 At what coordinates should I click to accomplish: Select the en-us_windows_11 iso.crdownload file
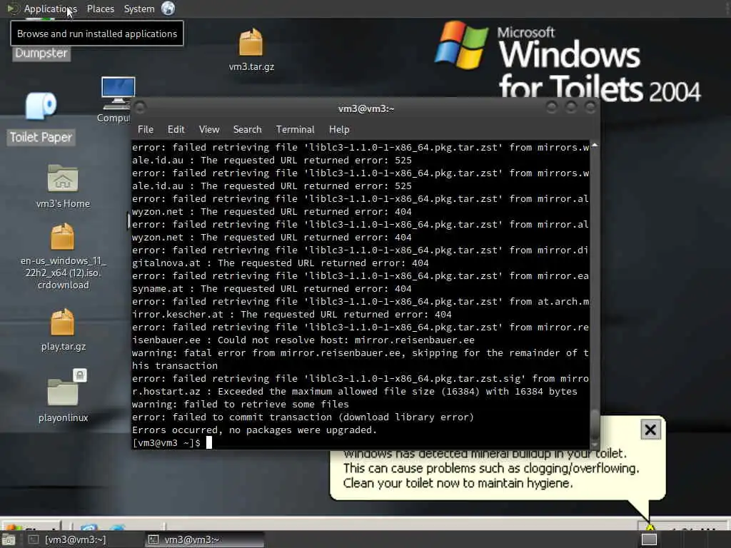click(x=63, y=256)
